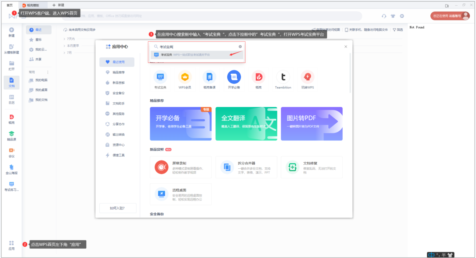This screenshot has height=258, width=476.
Task: Open 金山海报 in the left sidebar
Action: coord(12,169)
